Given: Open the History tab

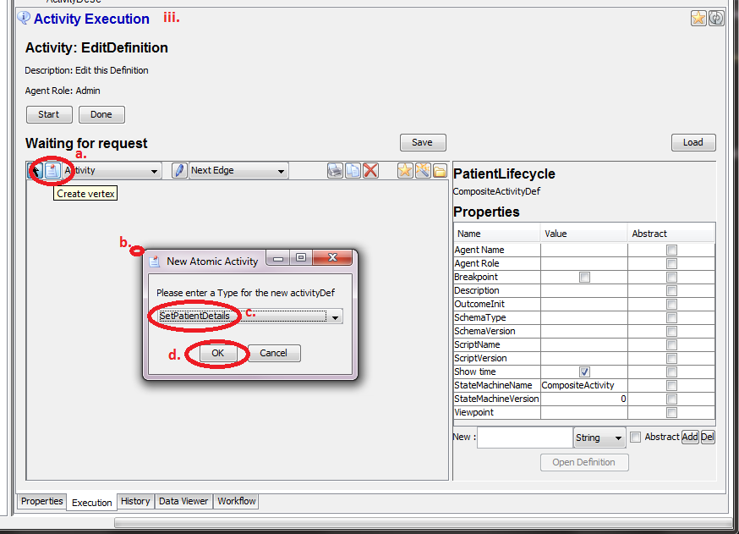Looking at the screenshot, I should pos(135,501).
